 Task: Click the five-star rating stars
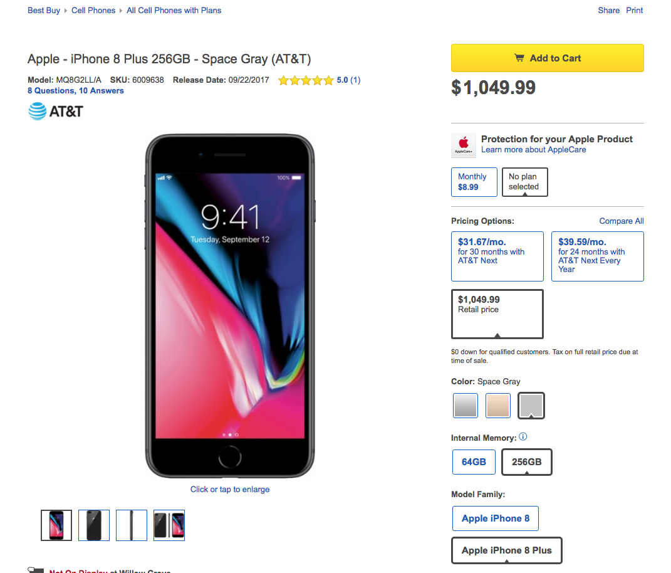click(x=306, y=80)
